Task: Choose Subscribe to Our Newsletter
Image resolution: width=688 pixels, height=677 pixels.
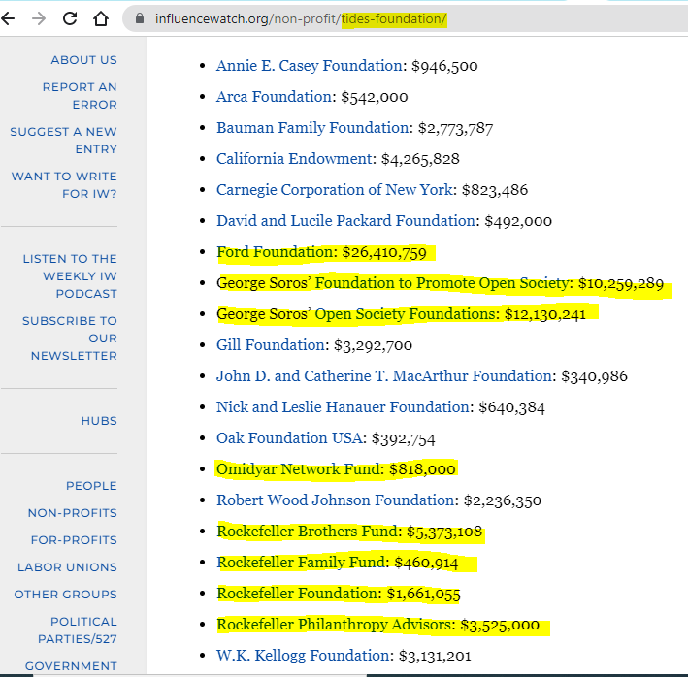Action: coord(70,338)
